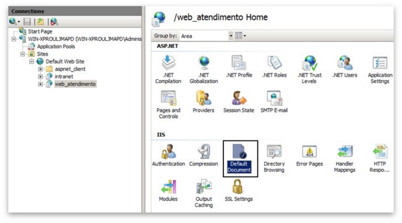Screen dimensions: 402x223
Task: Click the IIS group header
Action: (x=161, y=134)
